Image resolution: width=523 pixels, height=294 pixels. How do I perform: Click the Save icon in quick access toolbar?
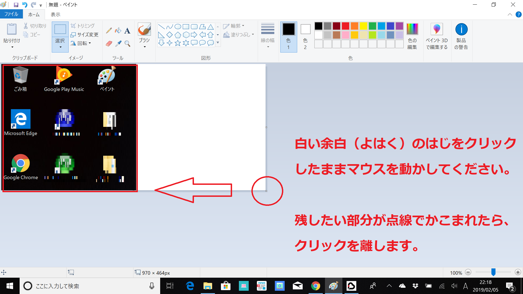pyautogui.click(x=16, y=5)
